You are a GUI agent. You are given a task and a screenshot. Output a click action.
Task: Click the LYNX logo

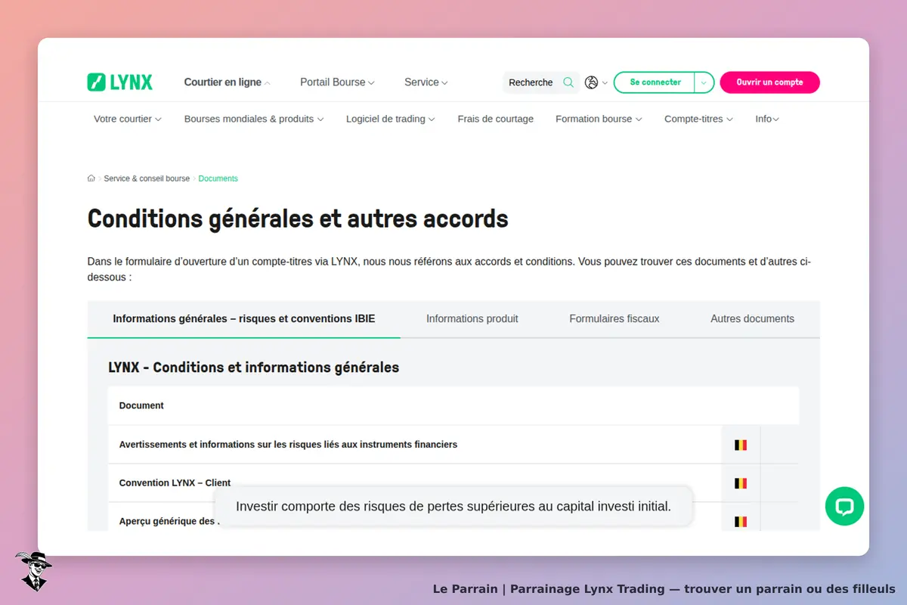coord(119,82)
